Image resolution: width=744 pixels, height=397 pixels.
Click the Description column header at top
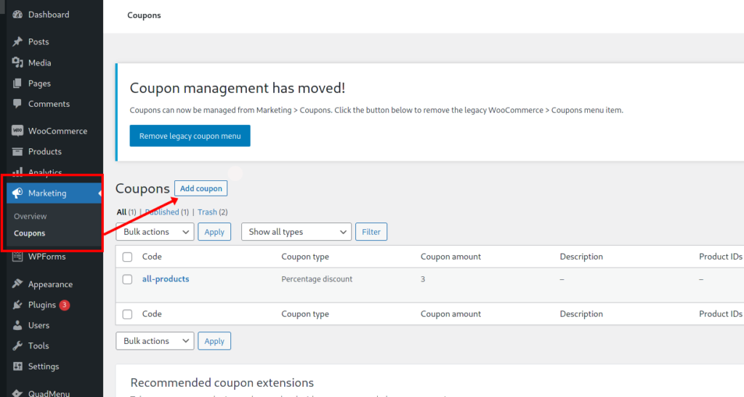point(581,257)
